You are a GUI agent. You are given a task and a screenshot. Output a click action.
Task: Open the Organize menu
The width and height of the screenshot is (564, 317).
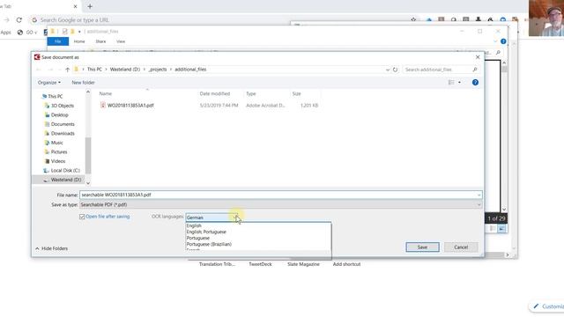click(x=49, y=82)
